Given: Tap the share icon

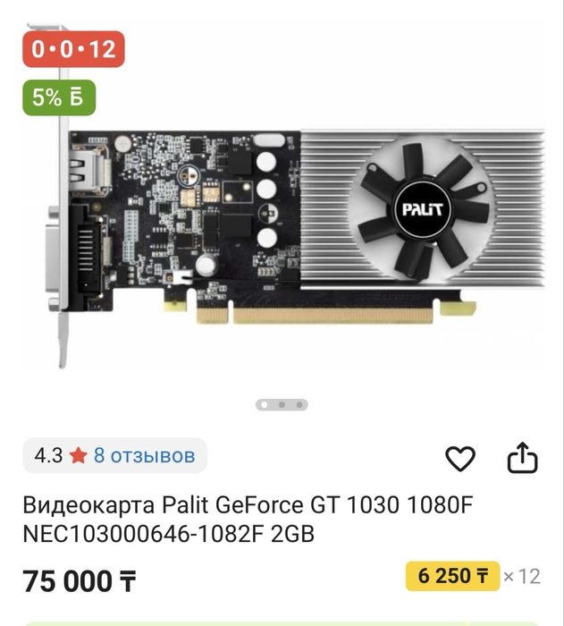Looking at the screenshot, I should 523,458.
